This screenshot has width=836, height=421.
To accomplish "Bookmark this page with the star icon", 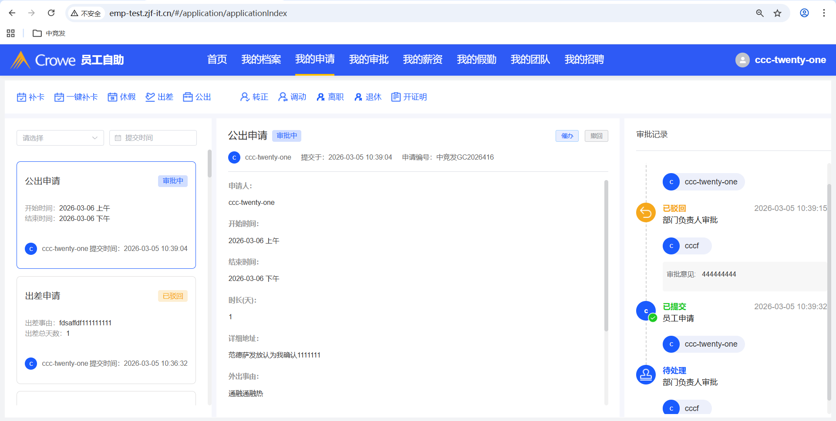I will point(777,13).
